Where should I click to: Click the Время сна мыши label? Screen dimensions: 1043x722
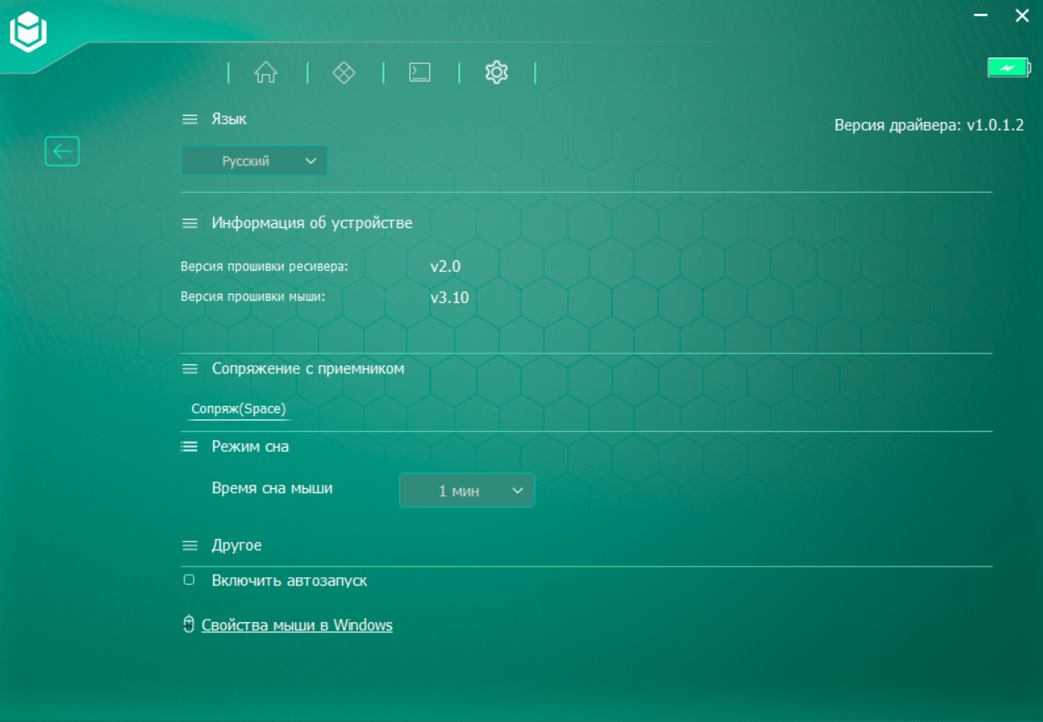pyautogui.click(x=272, y=488)
